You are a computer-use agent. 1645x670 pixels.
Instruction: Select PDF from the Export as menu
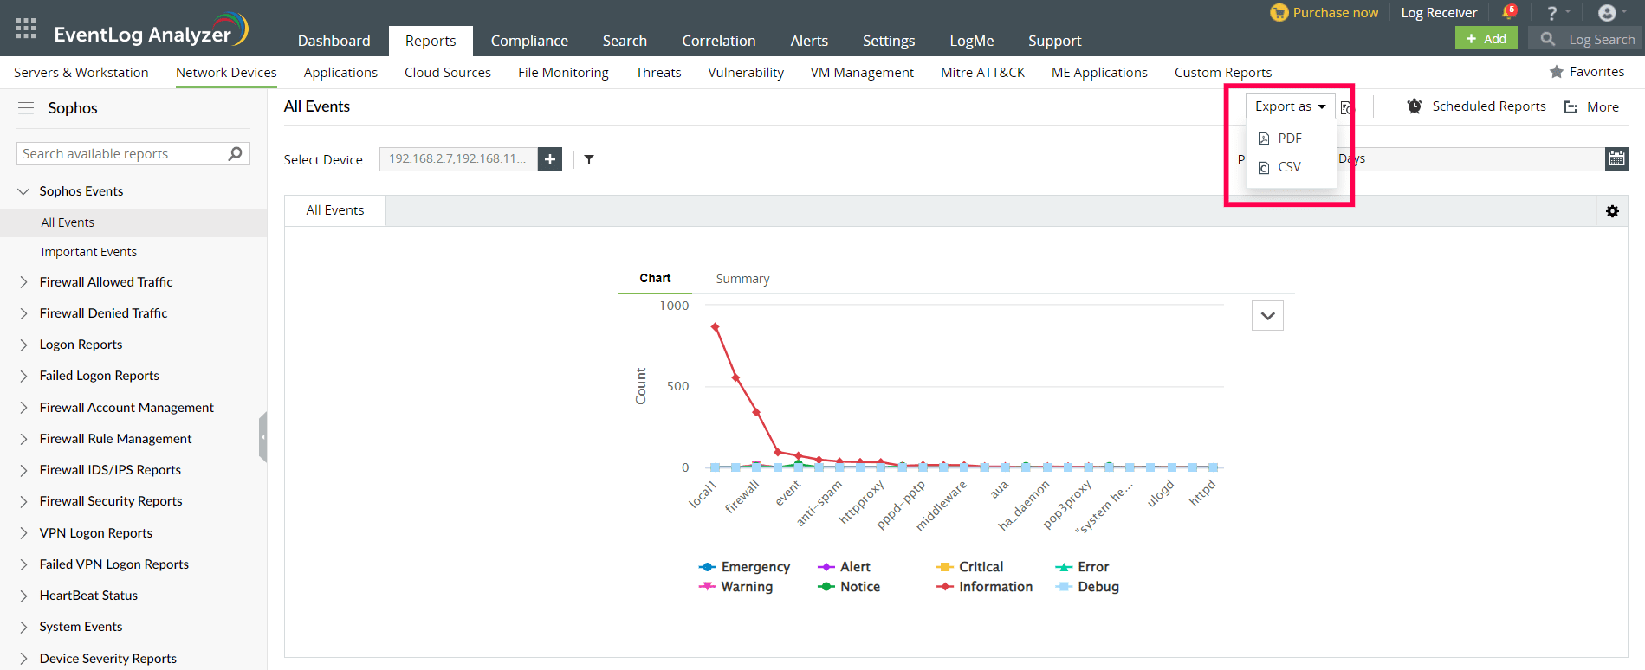click(x=1289, y=139)
